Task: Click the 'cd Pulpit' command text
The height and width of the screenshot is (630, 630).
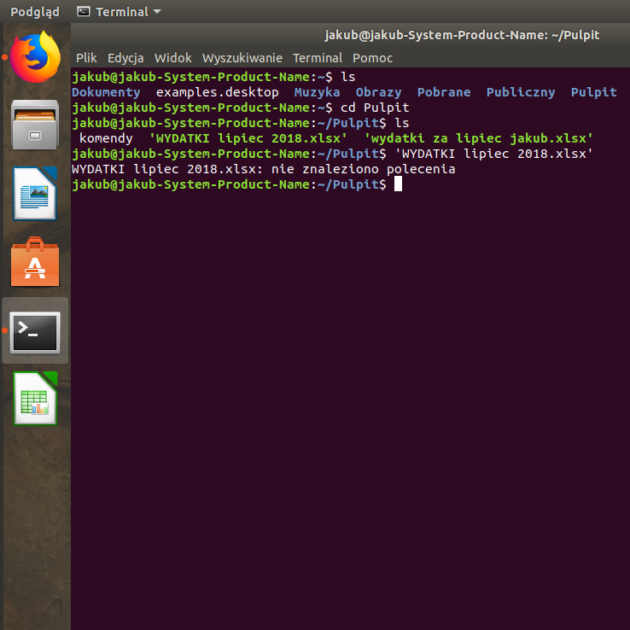Action: tap(375, 108)
